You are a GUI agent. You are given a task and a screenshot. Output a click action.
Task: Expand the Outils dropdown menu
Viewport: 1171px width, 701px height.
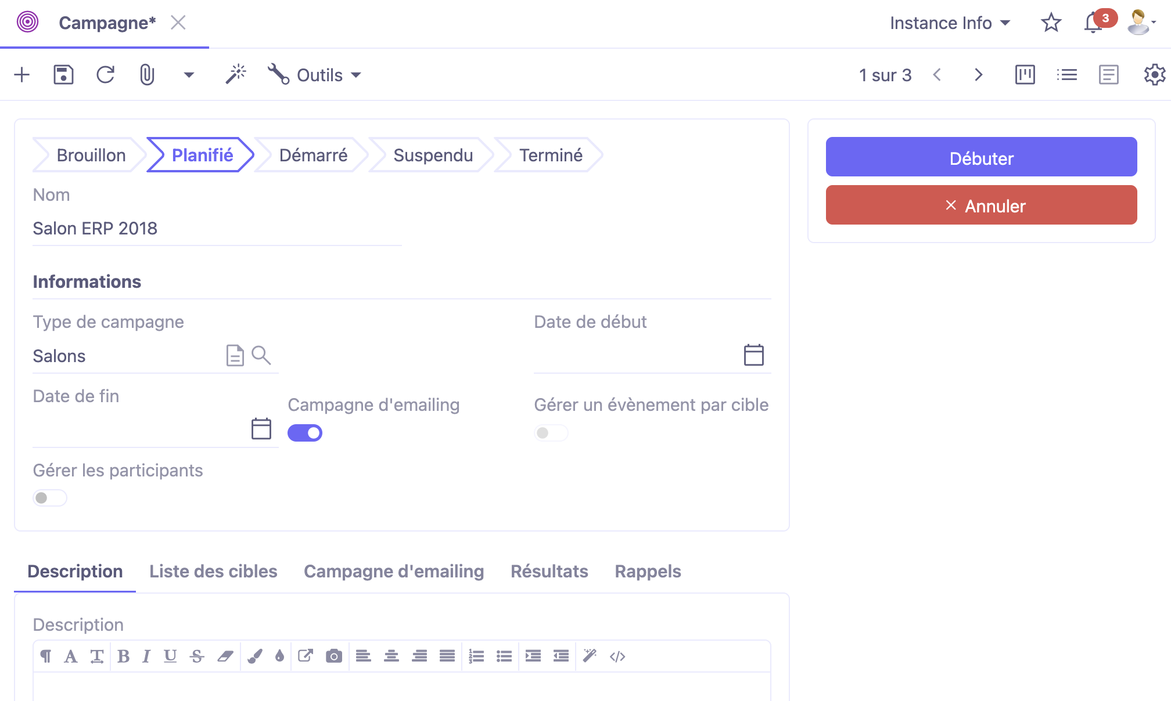pos(314,75)
